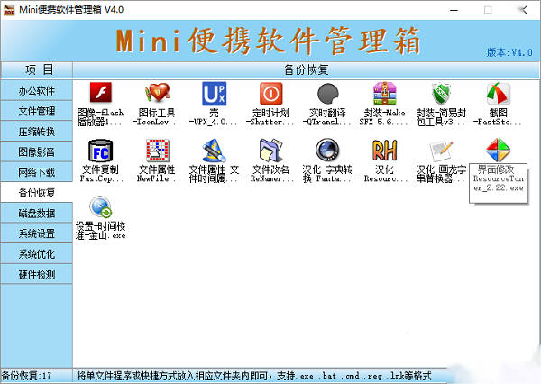Screen dimensions: 541x384
Task: Click the 项目 column header
Action: pos(36,69)
